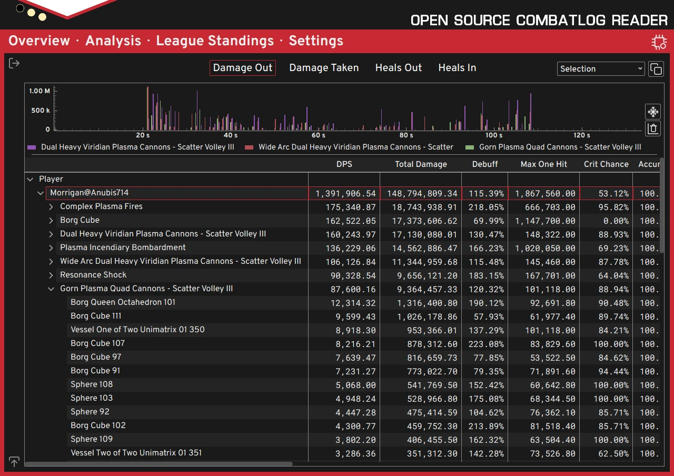Collapse the Morrigan@Anubis714 row
Screen dimensions: 674x476
[x=41, y=193]
